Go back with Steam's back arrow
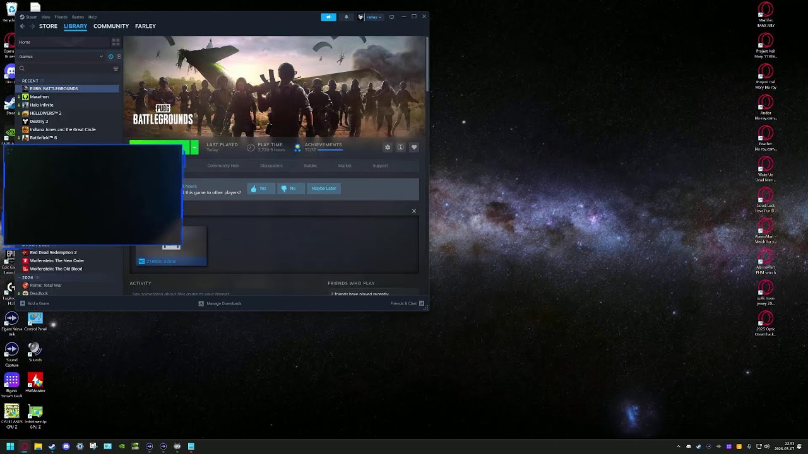The height and width of the screenshot is (454, 808). (22, 26)
